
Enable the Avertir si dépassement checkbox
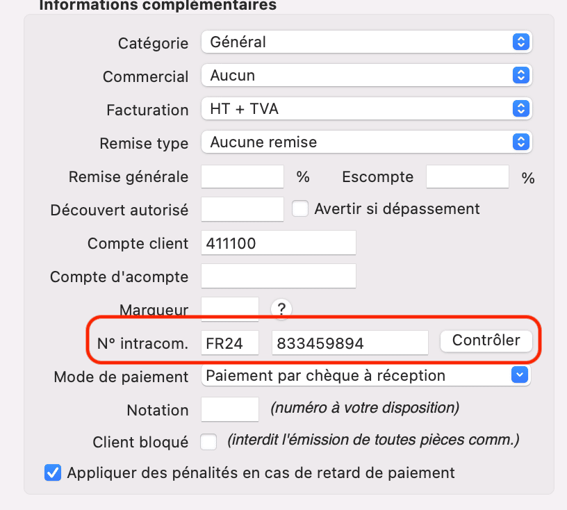click(299, 208)
